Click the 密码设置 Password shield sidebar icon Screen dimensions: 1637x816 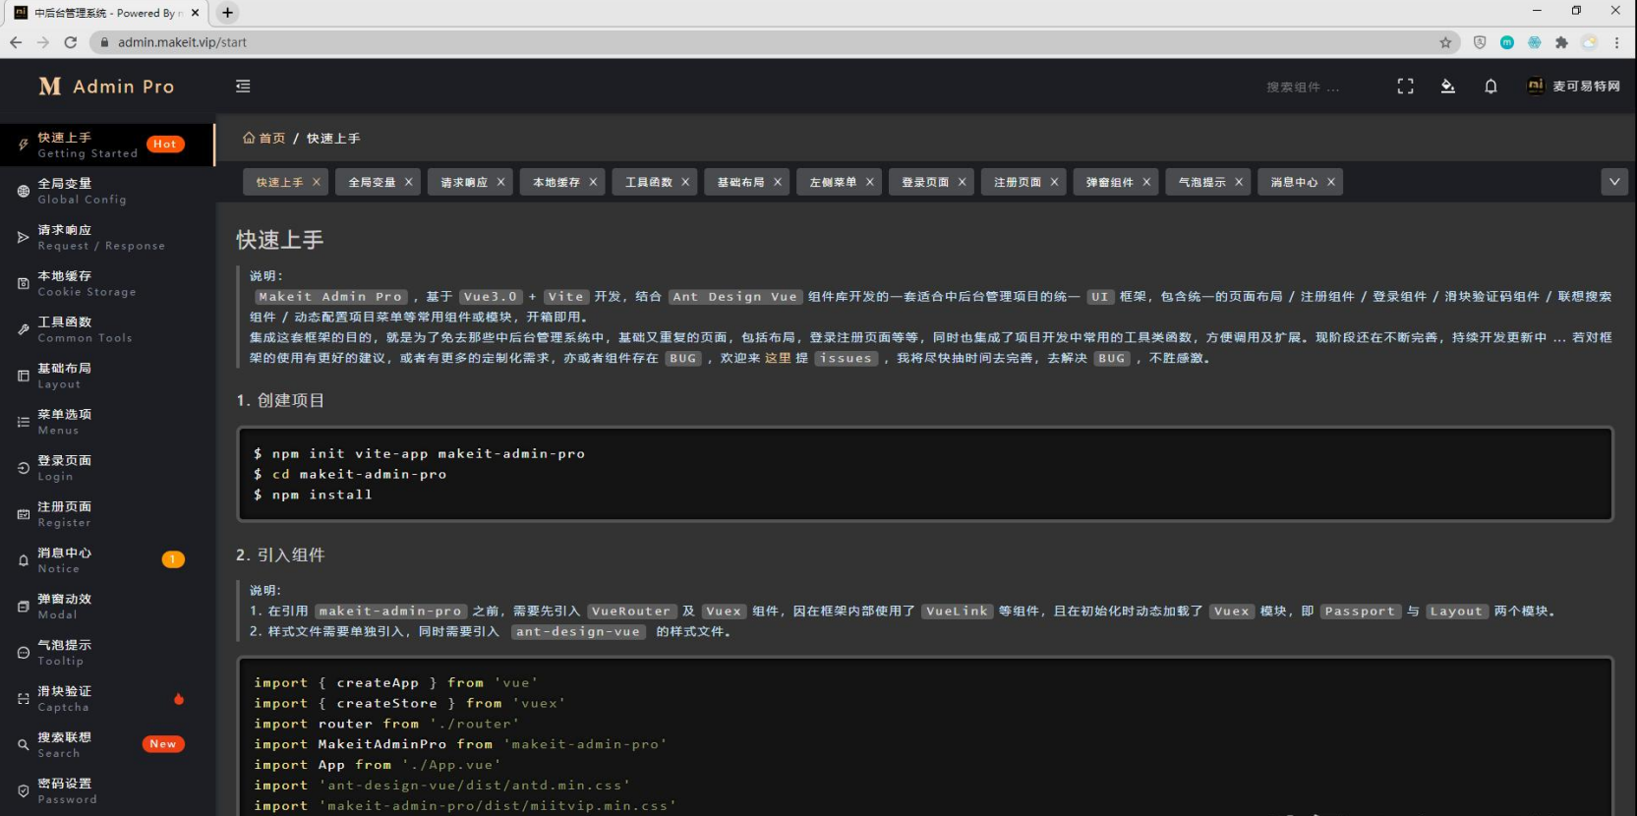coord(24,791)
